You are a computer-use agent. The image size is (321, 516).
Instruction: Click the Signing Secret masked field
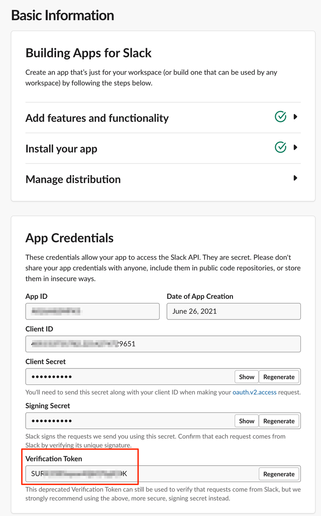pyautogui.click(x=163, y=421)
